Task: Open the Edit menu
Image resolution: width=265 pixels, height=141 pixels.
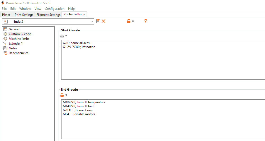Action: 13,9
